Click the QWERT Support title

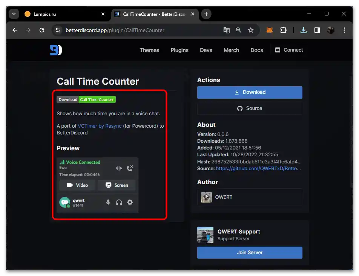tap(239, 232)
